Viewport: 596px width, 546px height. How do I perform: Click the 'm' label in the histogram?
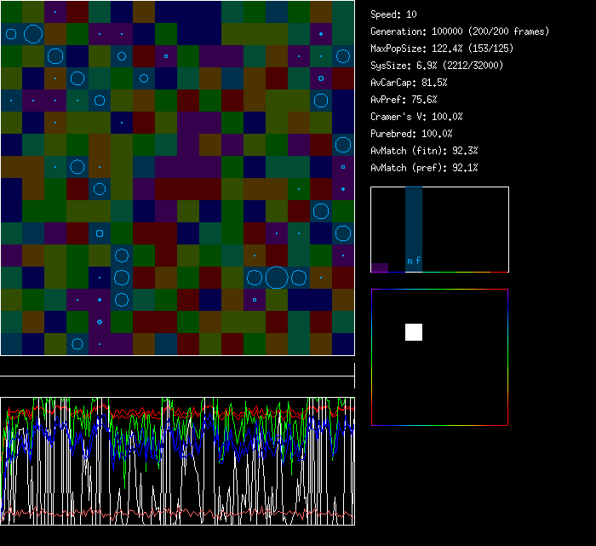coord(410,261)
